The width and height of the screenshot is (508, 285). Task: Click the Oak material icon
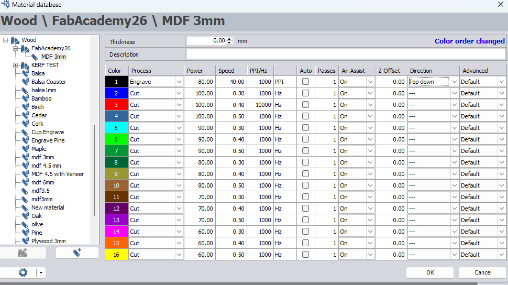point(25,216)
